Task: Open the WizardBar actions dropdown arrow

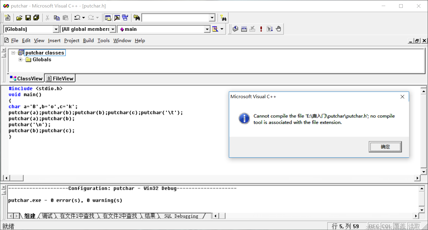Action: tap(222, 29)
